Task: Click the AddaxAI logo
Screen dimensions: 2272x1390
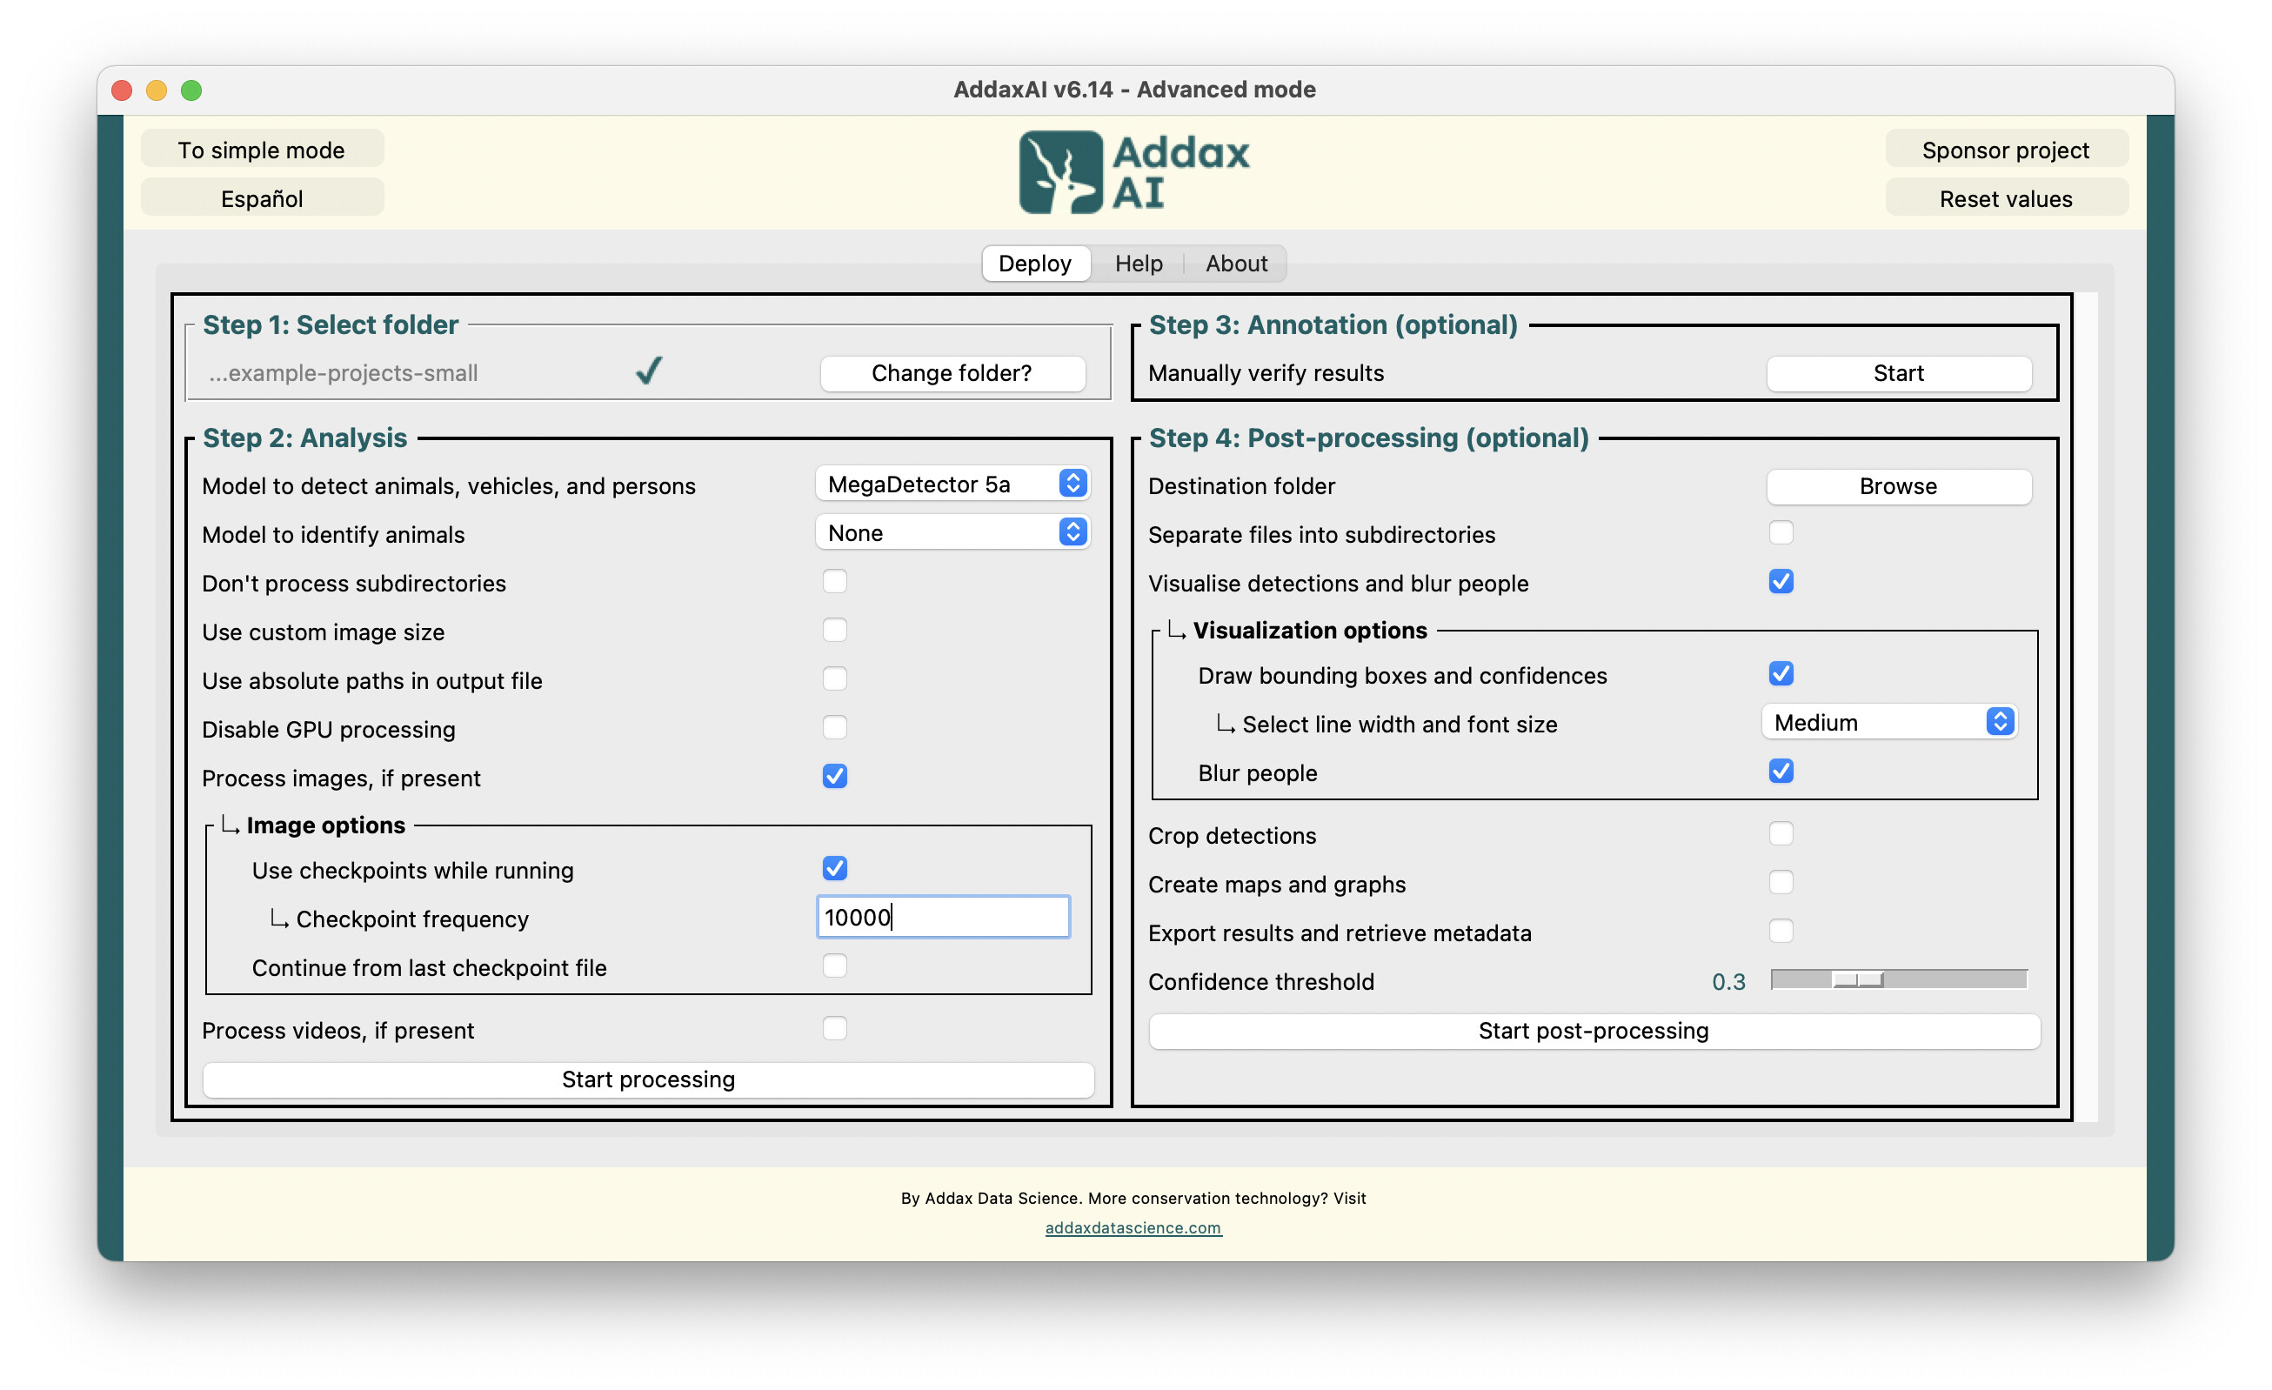Action: click(x=1134, y=172)
